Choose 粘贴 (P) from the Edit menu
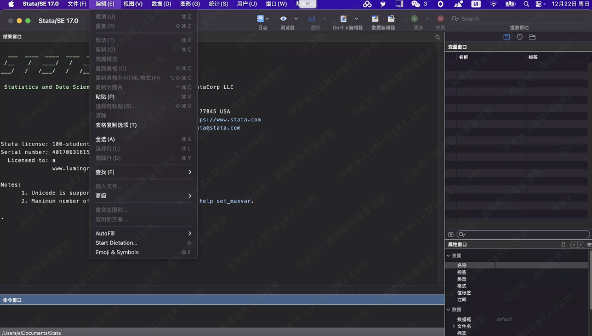This screenshot has height=336, width=592. (105, 97)
